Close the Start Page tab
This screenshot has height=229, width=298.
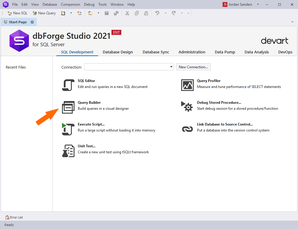click(x=32, y=22)
